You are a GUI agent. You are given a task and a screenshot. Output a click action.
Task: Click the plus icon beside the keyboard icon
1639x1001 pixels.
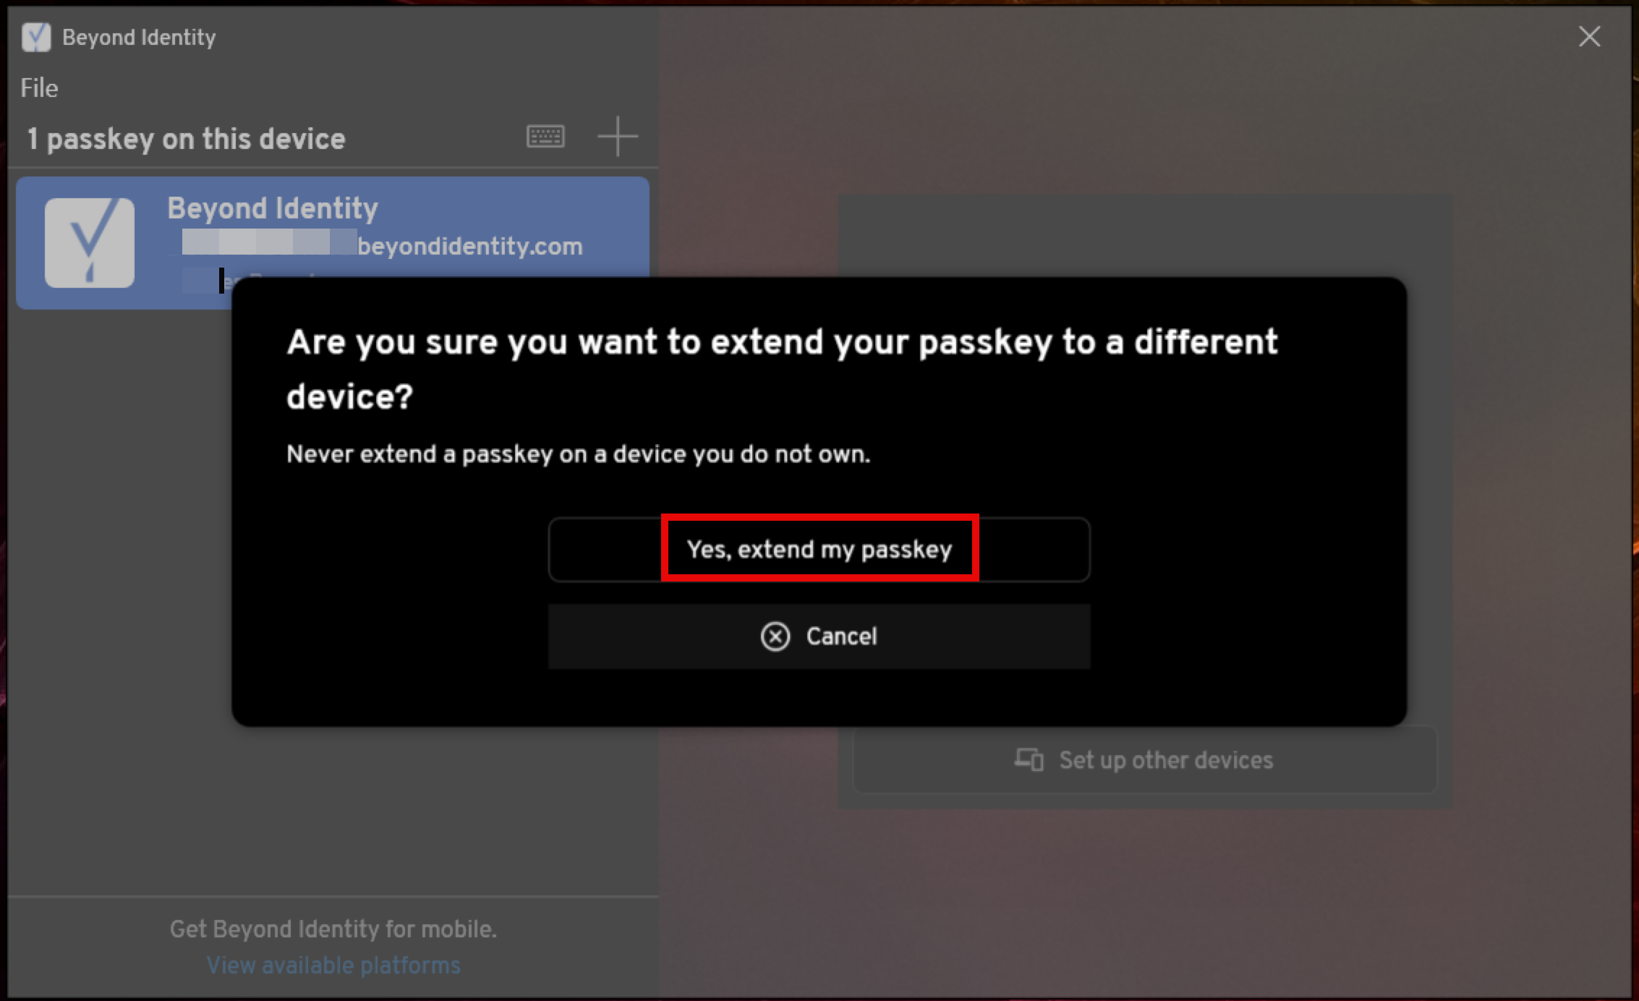click(618, 136)
